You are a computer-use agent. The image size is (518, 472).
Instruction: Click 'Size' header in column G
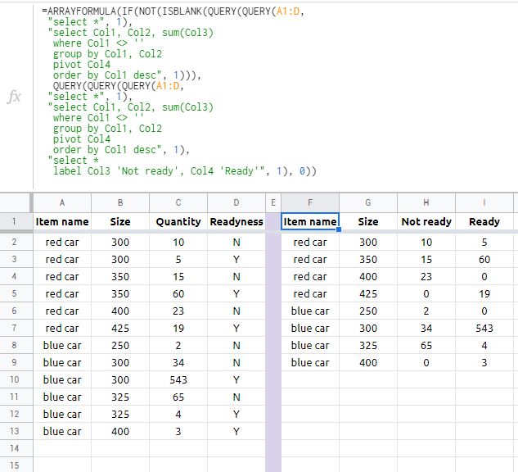[x=368, y=221]
